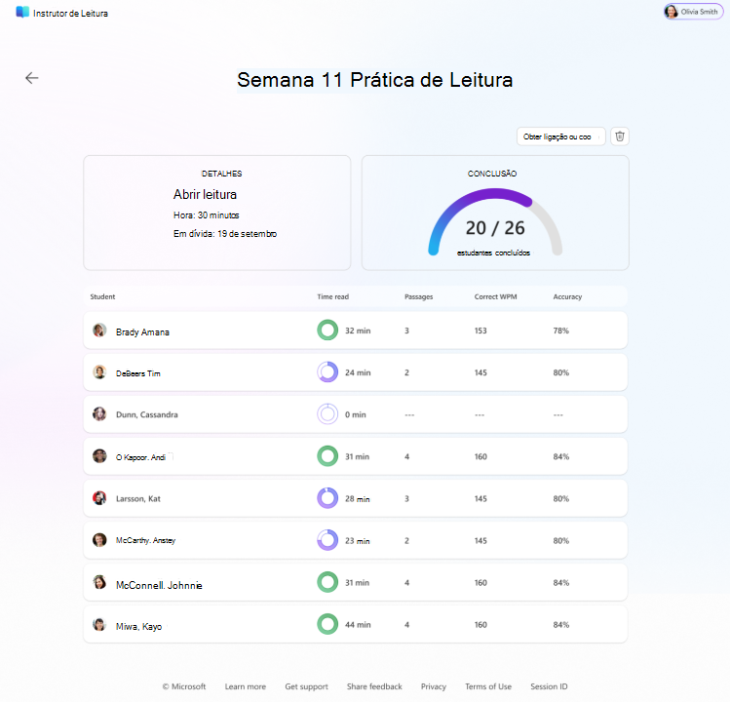Open the 'Obter ligação ou coo' dropdown
730x702 pixels.
pyautogui.click(x=561, y=136)
